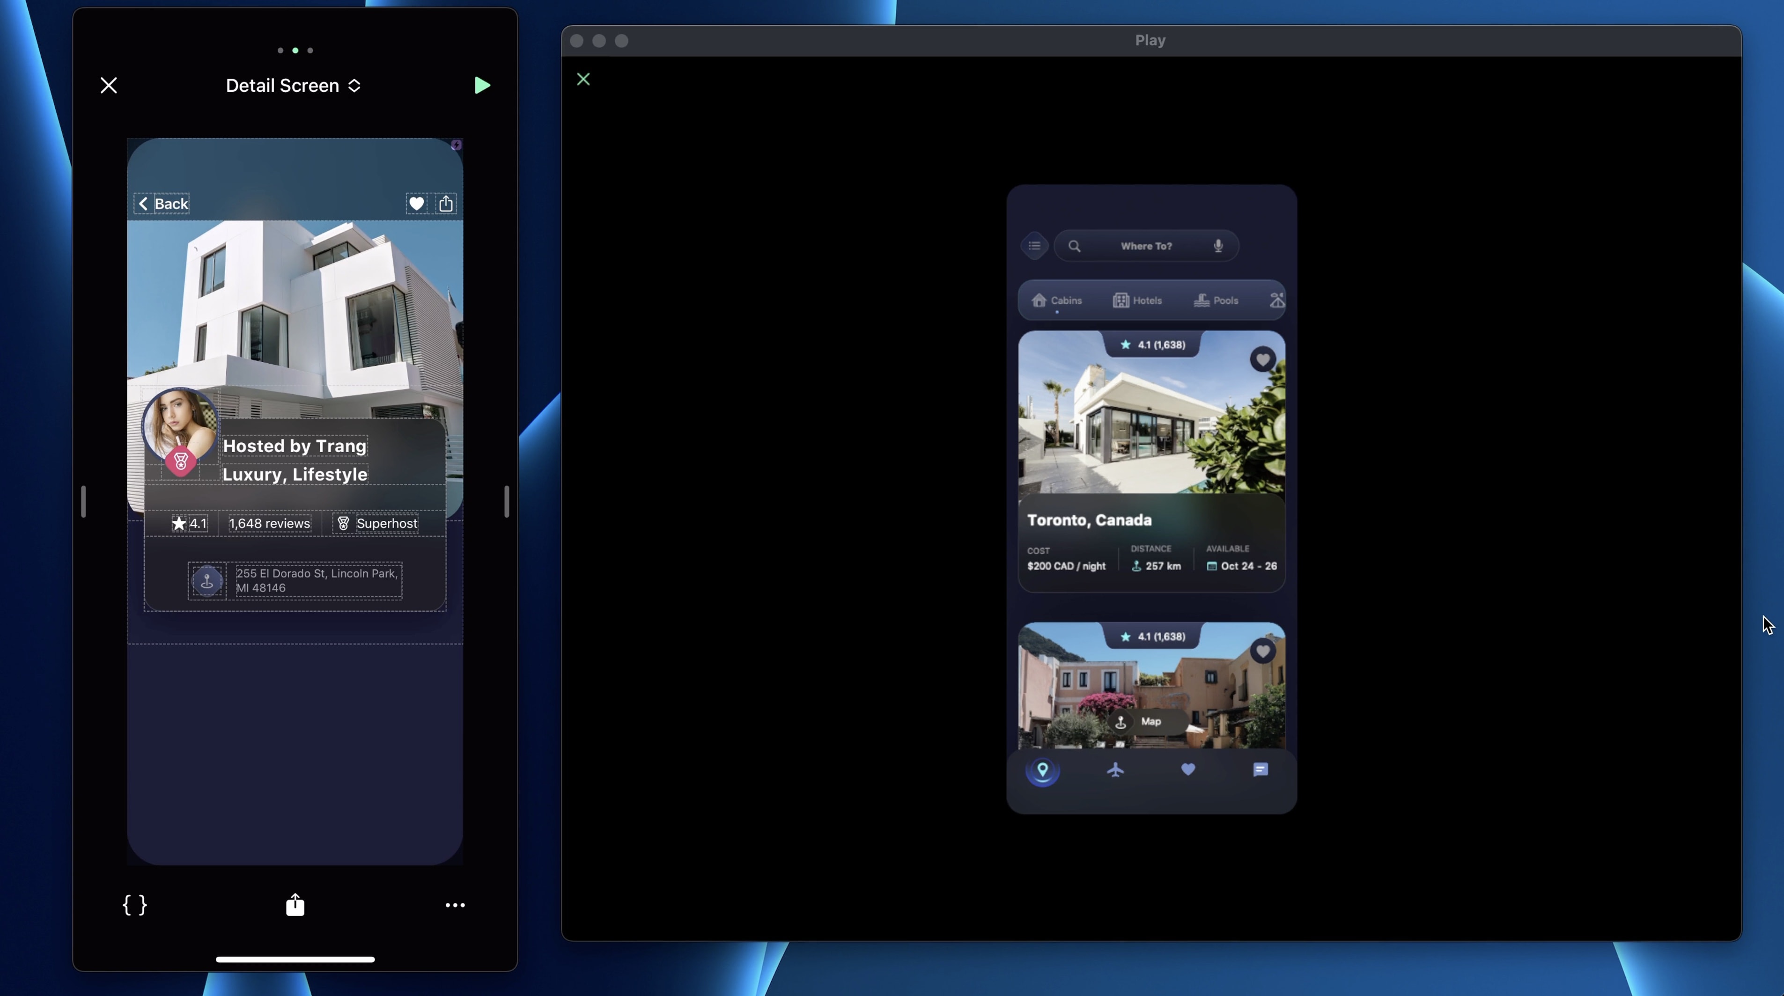Click the Where To? search field
Screen dimensions: 1784x996
click(1146, 246)
